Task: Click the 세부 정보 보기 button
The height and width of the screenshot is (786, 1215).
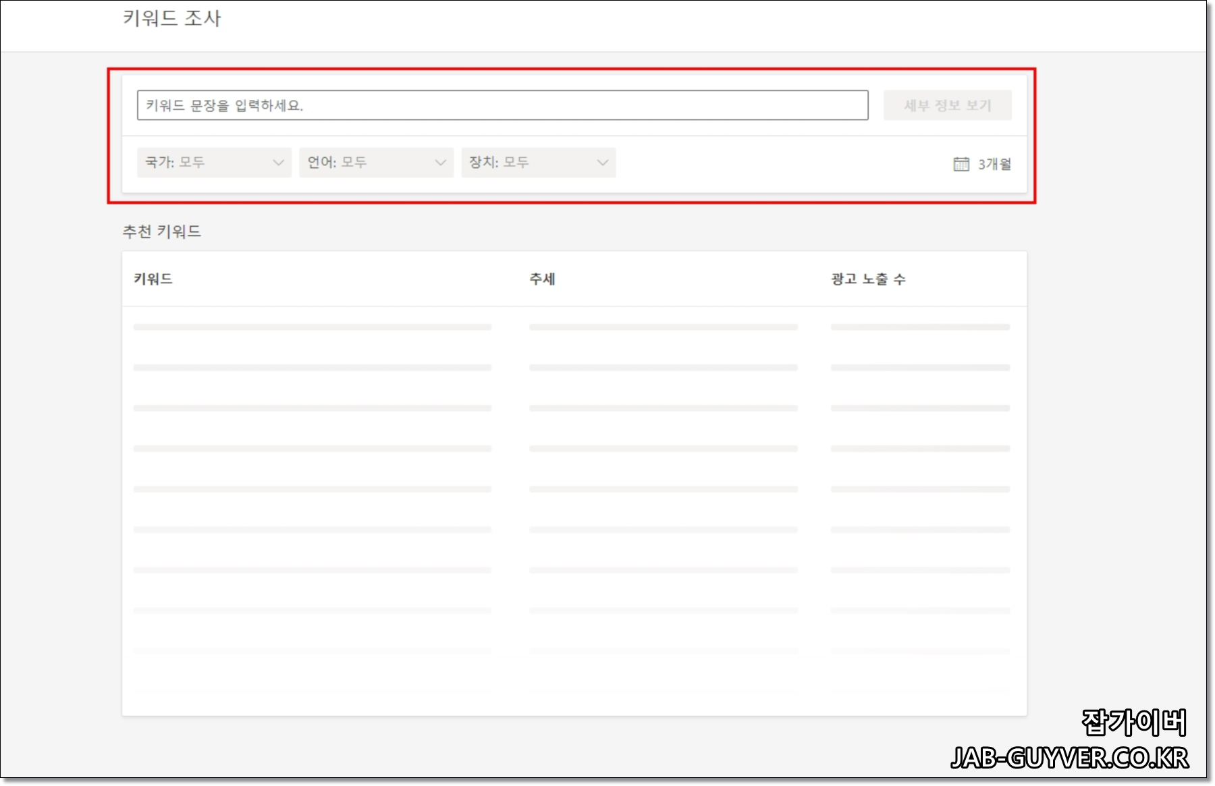Action: 947,105
